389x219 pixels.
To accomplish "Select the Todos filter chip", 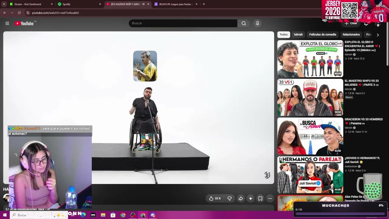I will pos(284,35).
